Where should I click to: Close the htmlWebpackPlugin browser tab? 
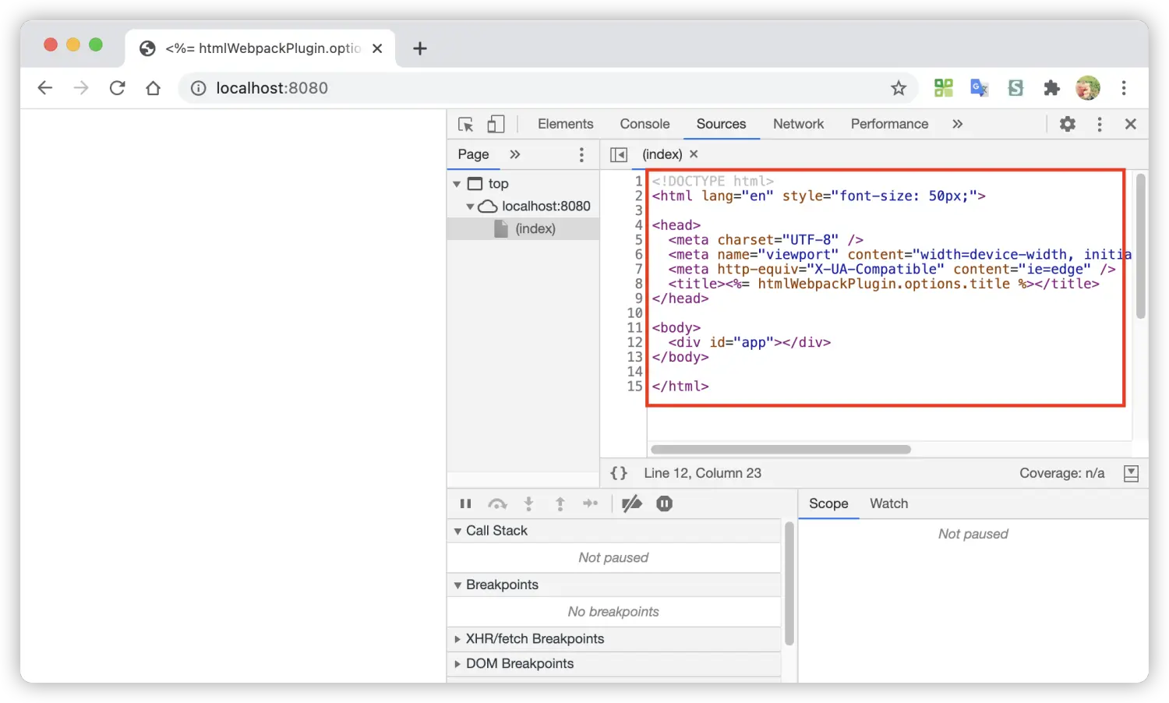377,48
